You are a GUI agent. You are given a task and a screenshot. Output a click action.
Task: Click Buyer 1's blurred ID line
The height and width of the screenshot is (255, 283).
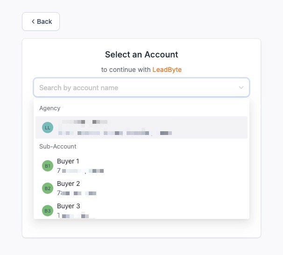pyautogui.click(x=80, y=170)
